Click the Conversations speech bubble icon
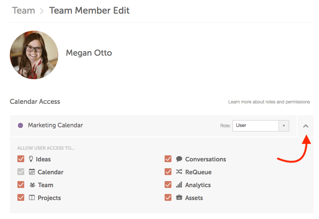Viewport: 319px width, 219px height. (179, 159)
